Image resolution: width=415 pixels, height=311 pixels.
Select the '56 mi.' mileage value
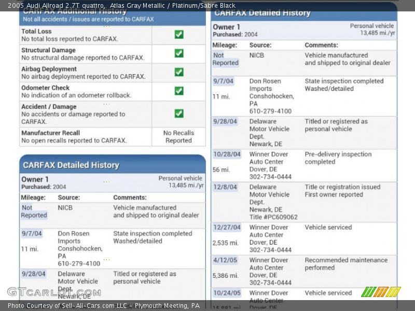click(x=222, y=170)
